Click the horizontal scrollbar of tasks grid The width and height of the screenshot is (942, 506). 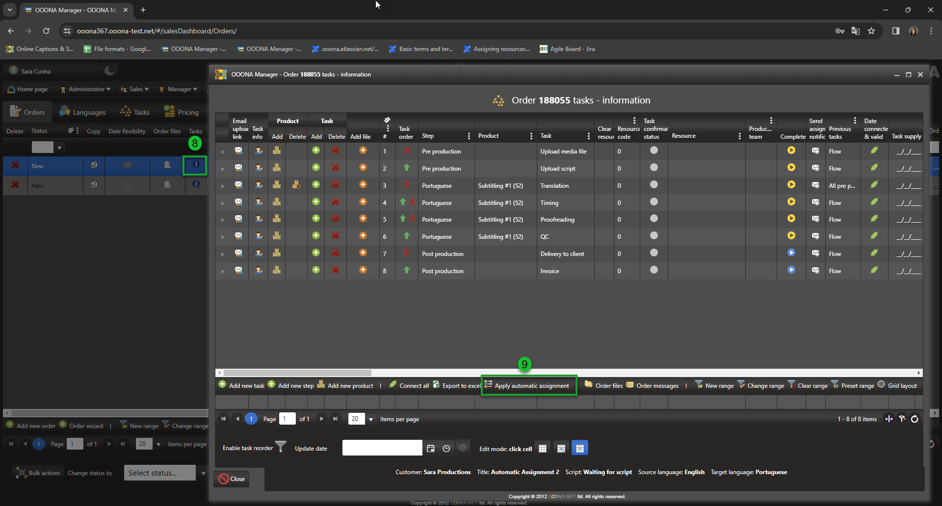297,373
